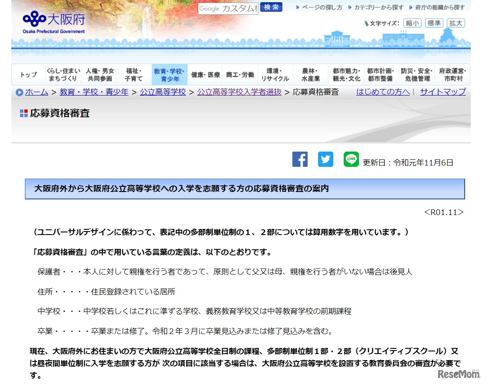Set text size to 標準
This screenshot has width=486, height=384.
(x=434, y=23)
